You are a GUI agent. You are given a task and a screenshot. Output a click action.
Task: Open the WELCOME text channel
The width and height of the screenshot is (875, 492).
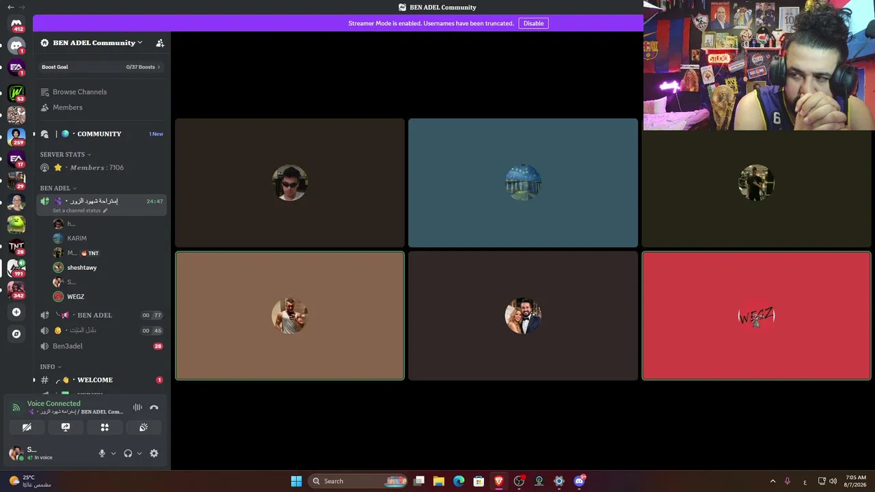point(103,380)
